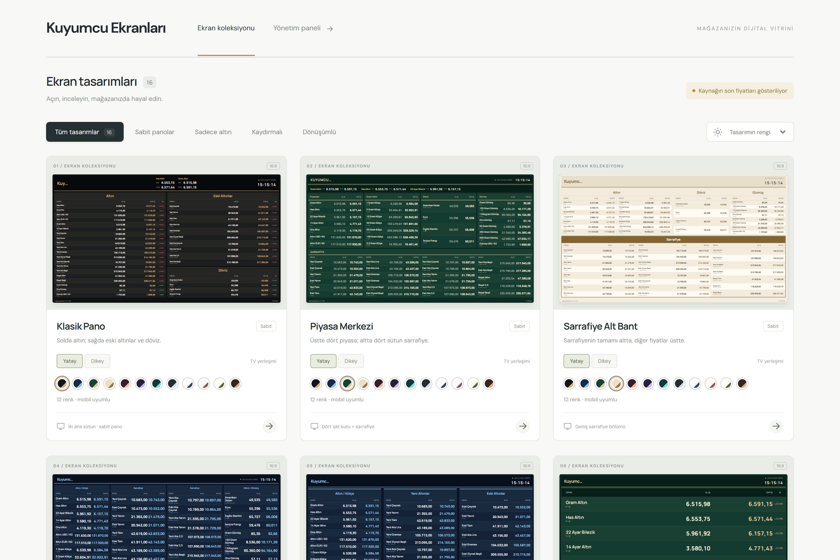Select the Tüm tasarımlar filter button
This screenshot has height=560, width=840.
point(85,132)
